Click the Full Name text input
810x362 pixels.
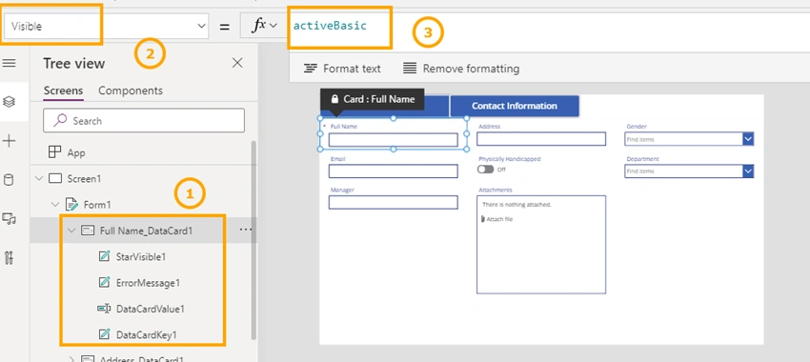pos(394,139)
